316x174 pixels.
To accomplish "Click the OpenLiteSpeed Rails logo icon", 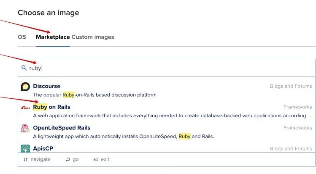I will [x=25, y=128].
